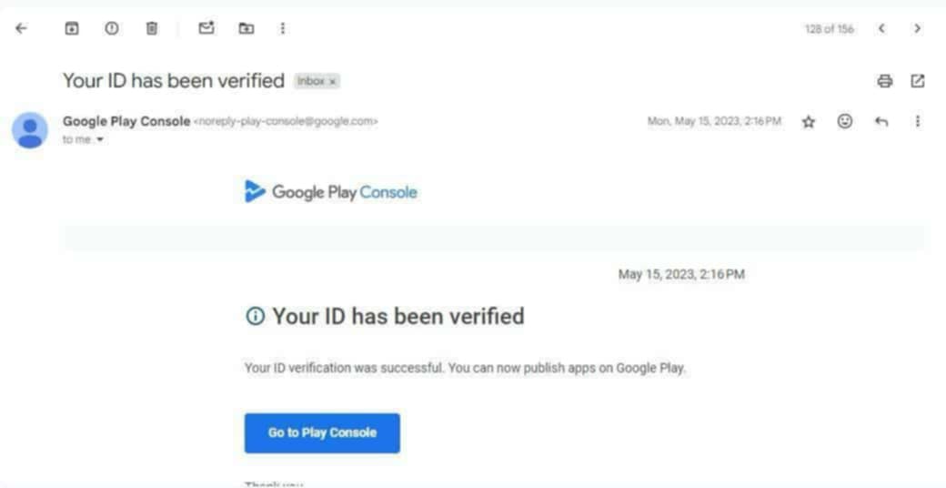Report this email as spam
946x488 pixels.
[112, 28]
